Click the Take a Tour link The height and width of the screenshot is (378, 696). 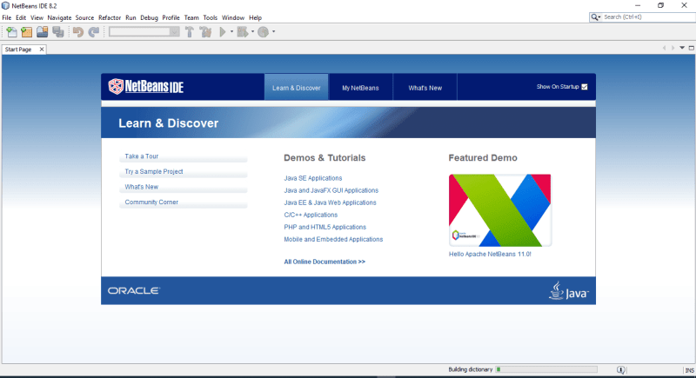[x=141, y=156]
